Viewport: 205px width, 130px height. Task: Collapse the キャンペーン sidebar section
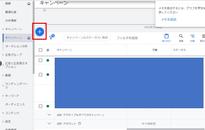pos(3,29)
